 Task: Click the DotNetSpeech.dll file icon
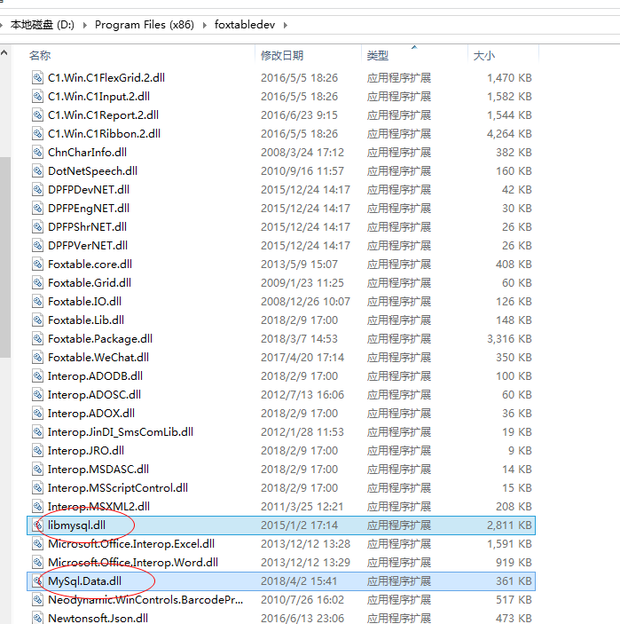[37, 170]
